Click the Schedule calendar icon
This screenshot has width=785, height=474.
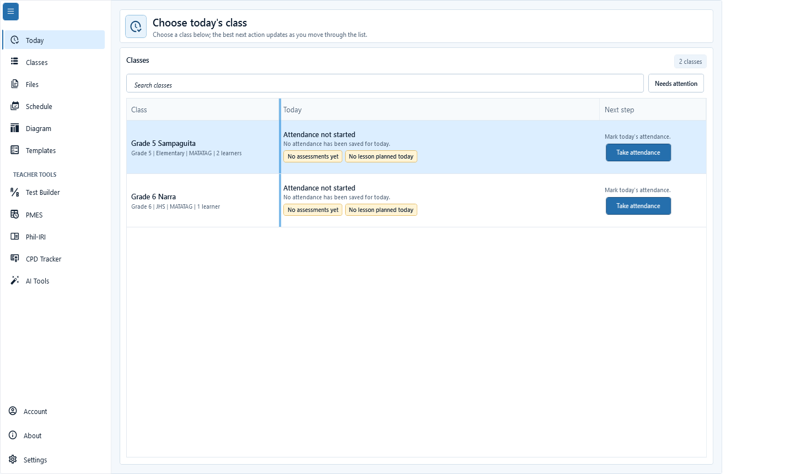pyautogui.click(x=15, y=106)
